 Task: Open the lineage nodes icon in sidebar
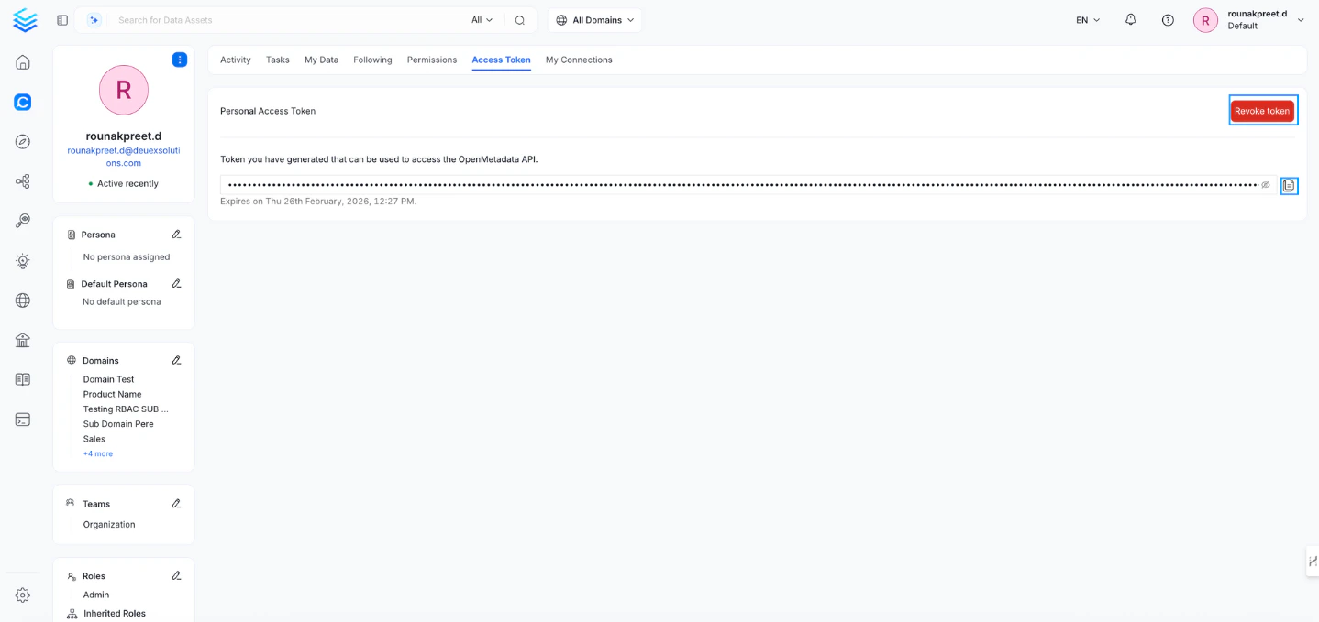[x=23, y=181]
